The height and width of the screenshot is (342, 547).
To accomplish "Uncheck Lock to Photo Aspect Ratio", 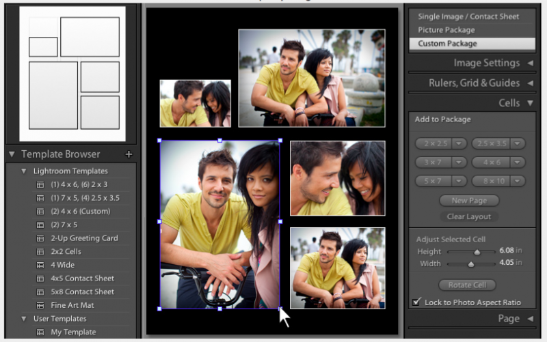I will (x=416, y=302).
